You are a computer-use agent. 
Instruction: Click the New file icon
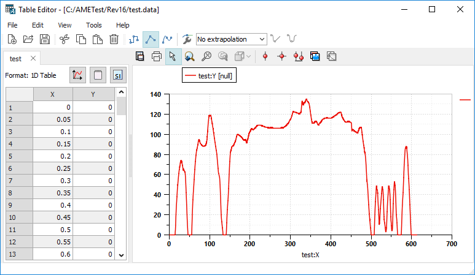tap(11, 39)
